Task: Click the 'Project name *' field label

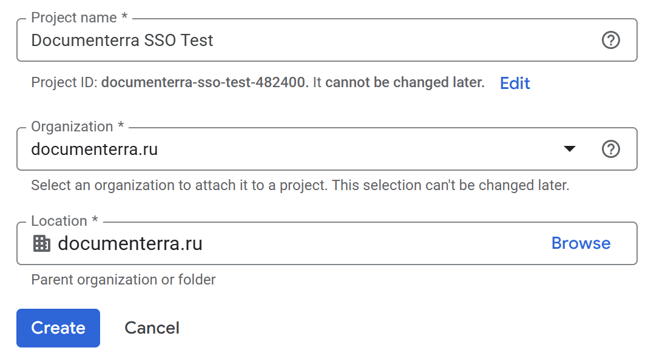Action: 79,18
